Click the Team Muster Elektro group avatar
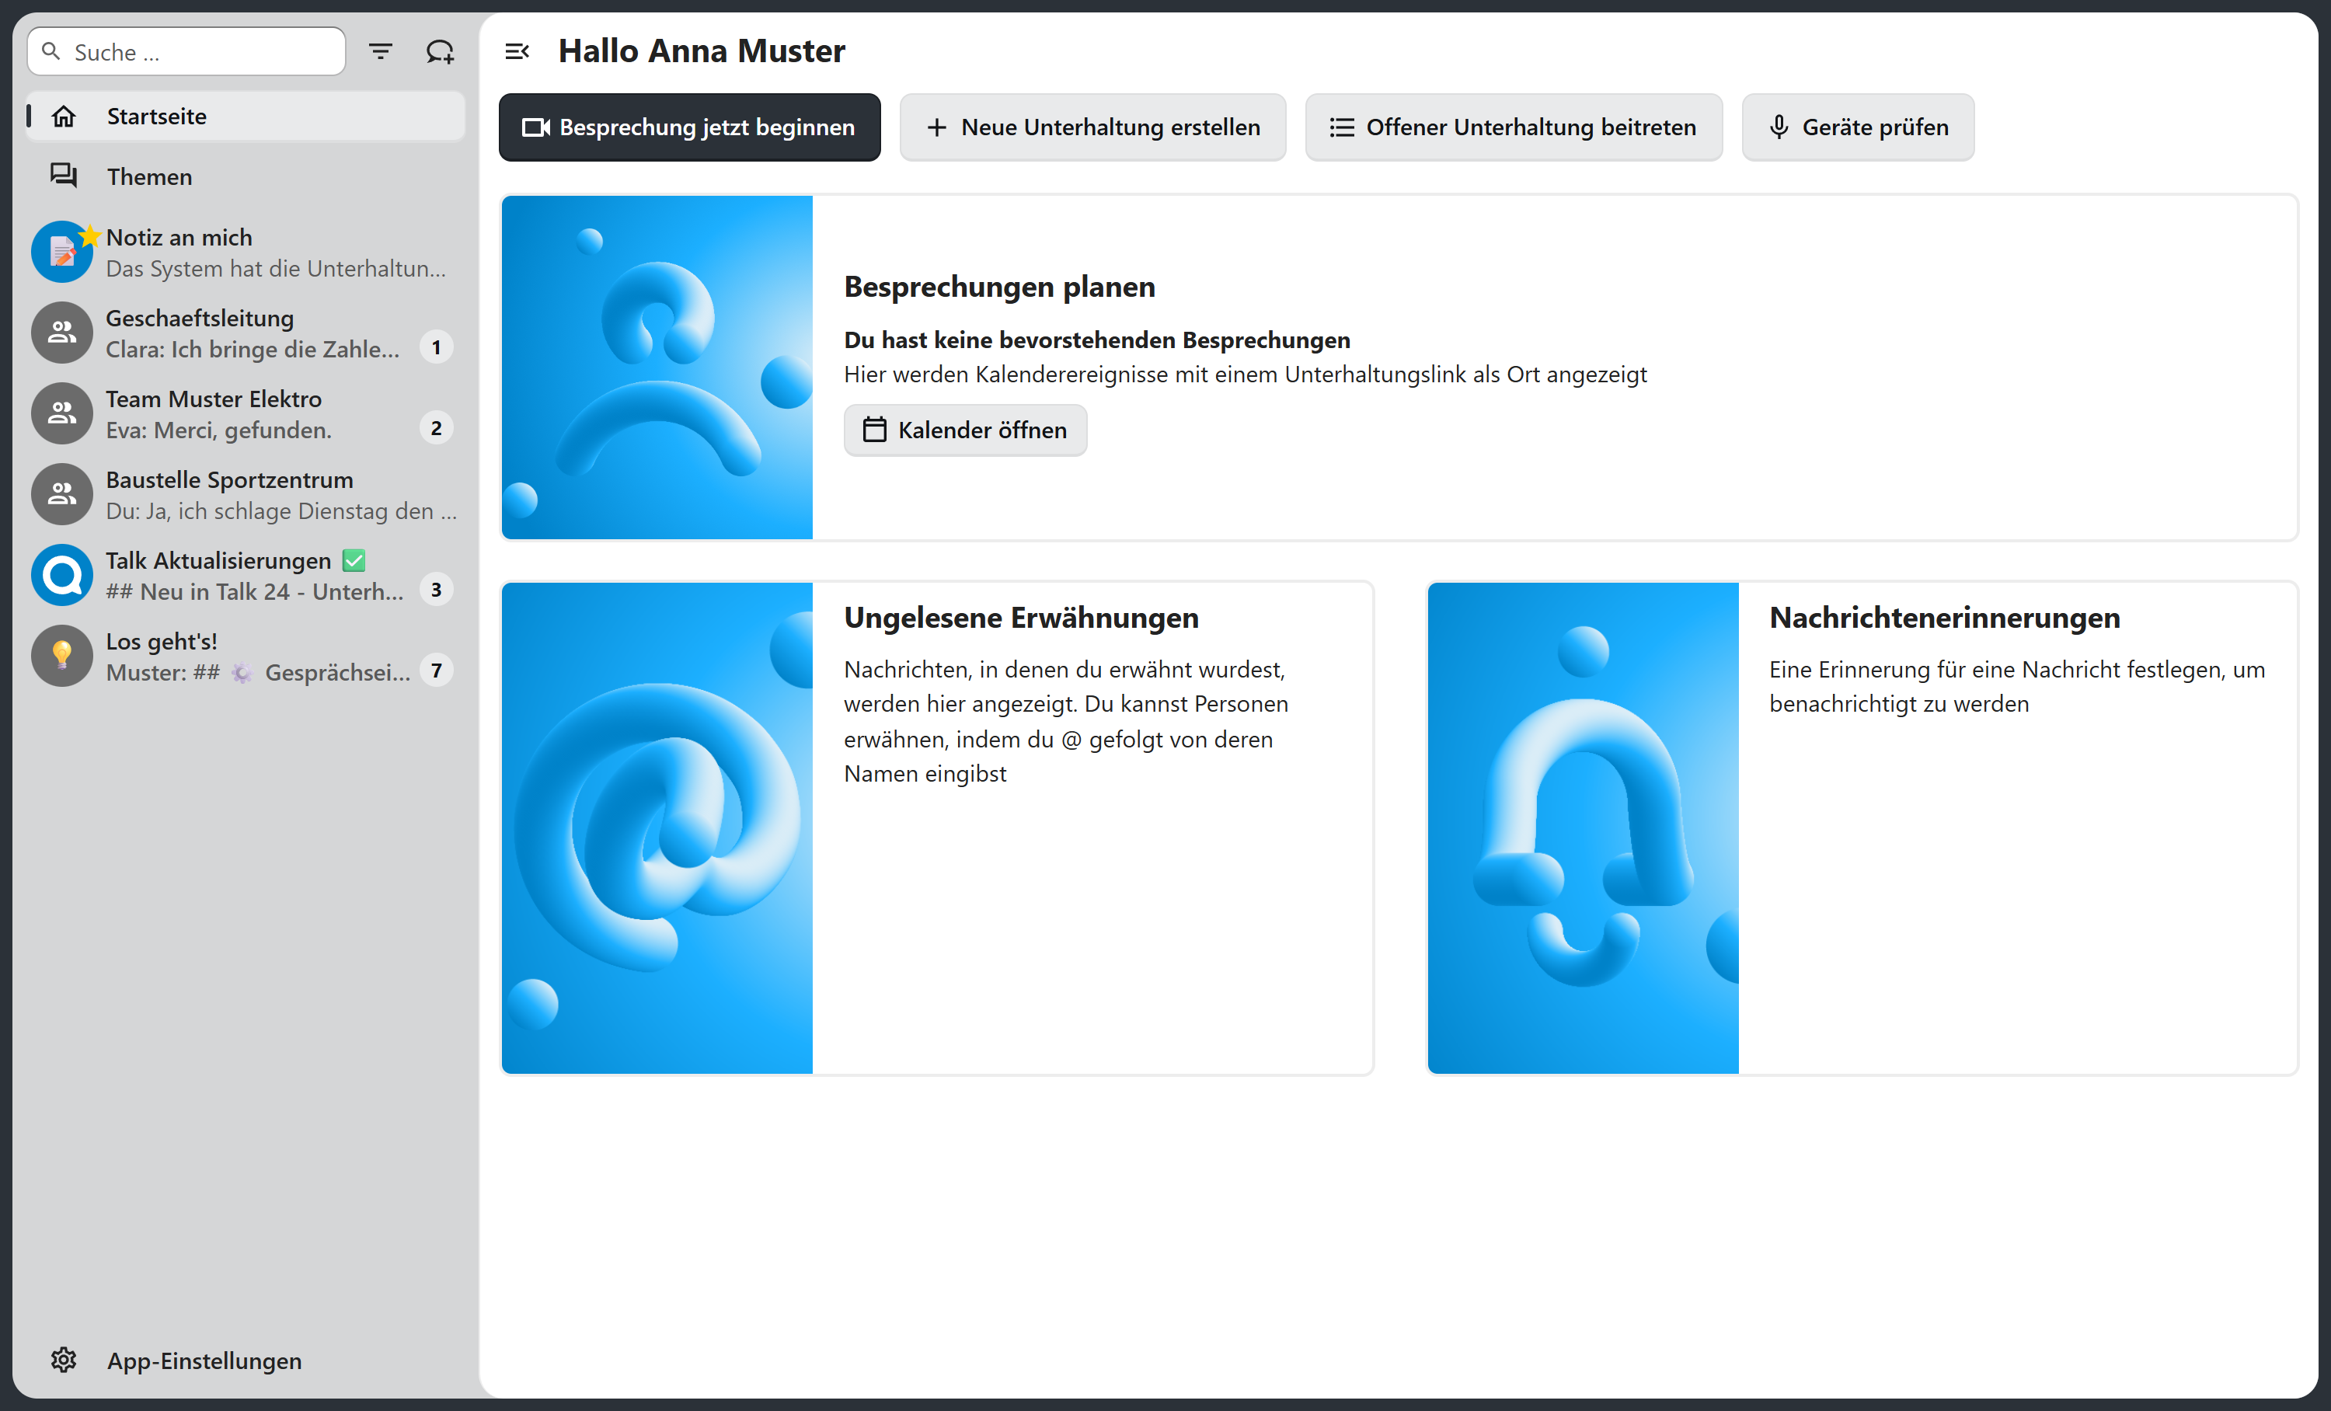The width and height of the screenshot is (2331, 1411). (62, 414)
